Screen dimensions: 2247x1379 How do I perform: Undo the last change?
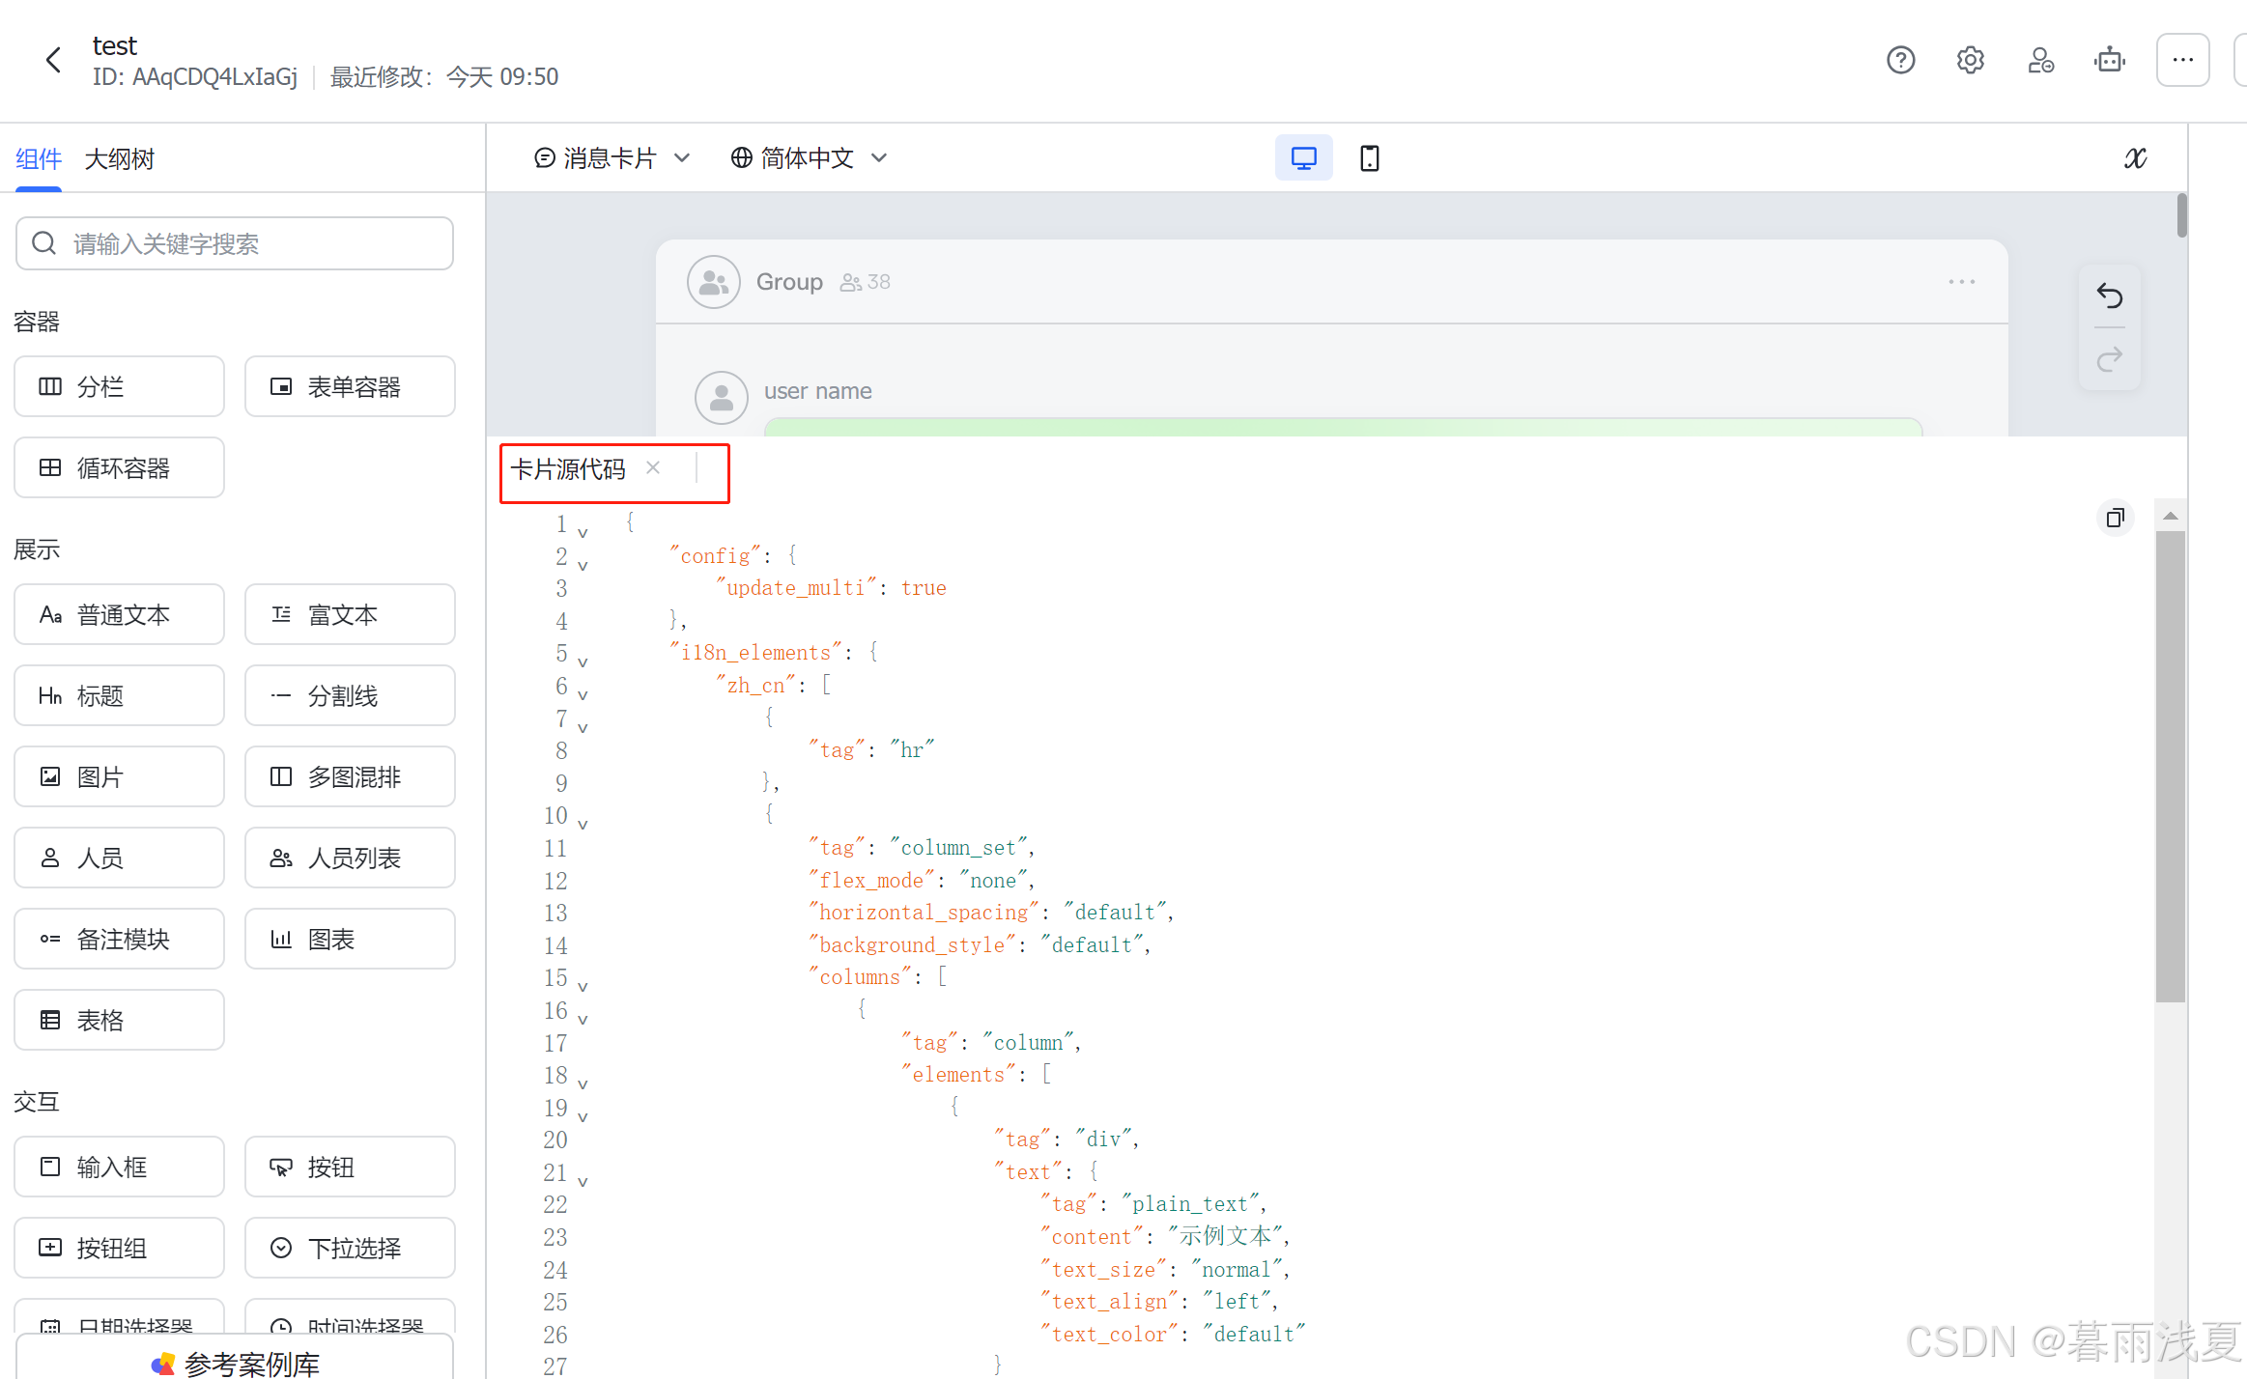click(2110, 295)
